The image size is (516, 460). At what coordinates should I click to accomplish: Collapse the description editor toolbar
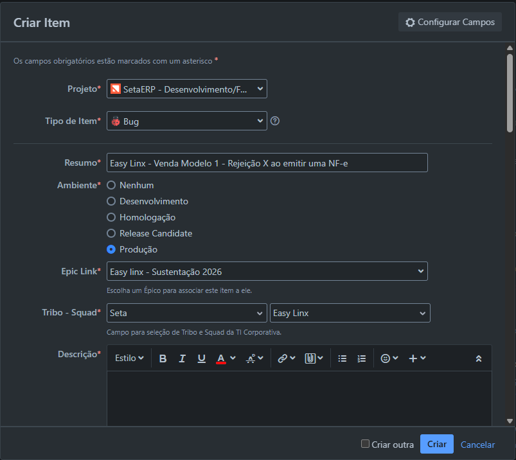coord(479,358)
